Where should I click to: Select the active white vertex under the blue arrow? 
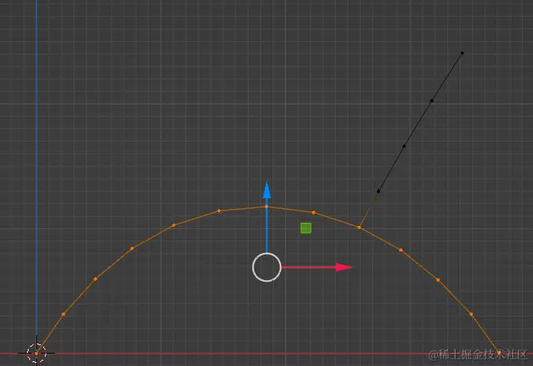266,207
